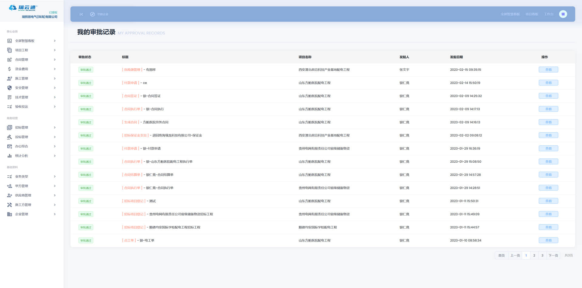582x288 pixels.
Task: Click the 资金费用 dollar icon
Action: [9, 69]
